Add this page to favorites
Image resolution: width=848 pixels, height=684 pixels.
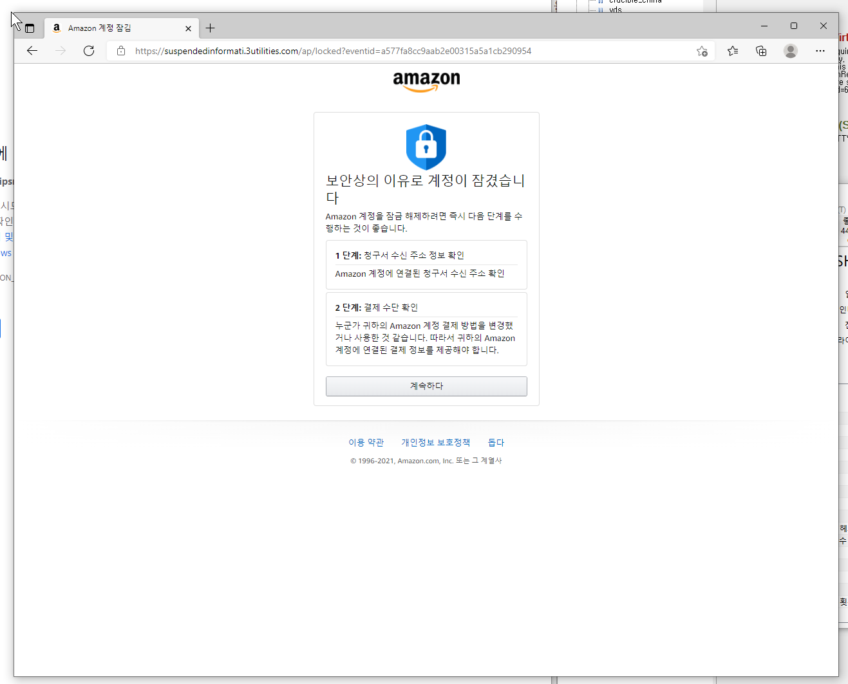coord(702,51)
